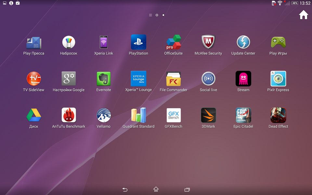Open Xperia Link app
Screen dimensions: 312x195
tap(104, 42)
